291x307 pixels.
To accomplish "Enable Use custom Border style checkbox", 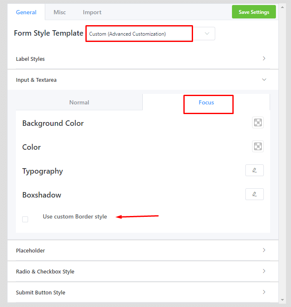I will 25,219.
